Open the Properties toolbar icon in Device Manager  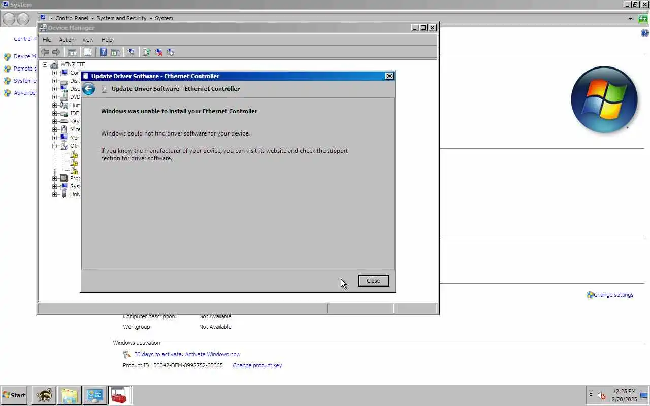(87, 52)
